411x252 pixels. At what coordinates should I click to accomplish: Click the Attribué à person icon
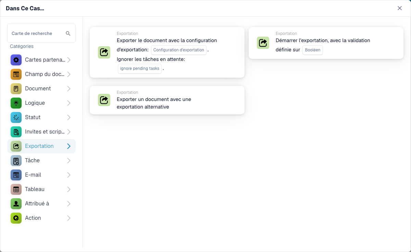16,204
